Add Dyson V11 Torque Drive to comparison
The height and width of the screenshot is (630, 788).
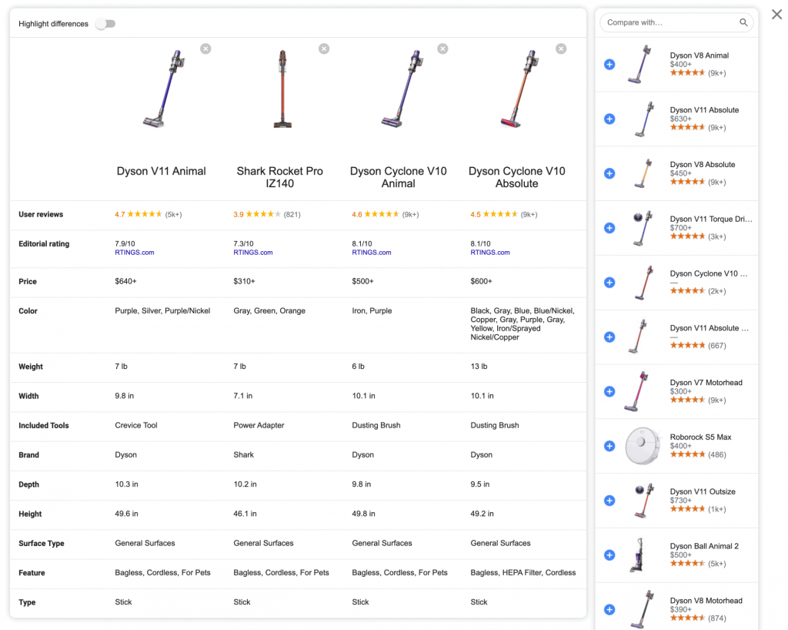point(609,228)
